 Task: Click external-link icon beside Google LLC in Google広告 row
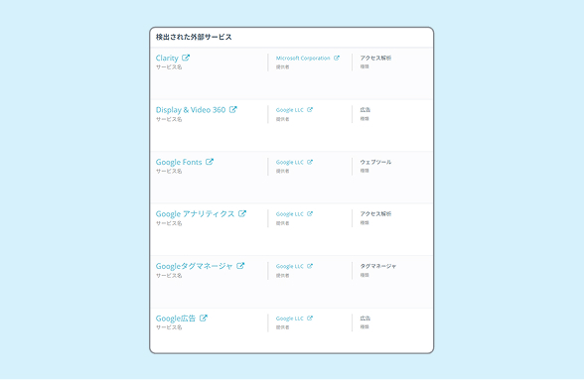[x=310, y=318]
